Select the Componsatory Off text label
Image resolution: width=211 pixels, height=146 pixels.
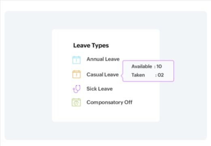pos(109,102)
